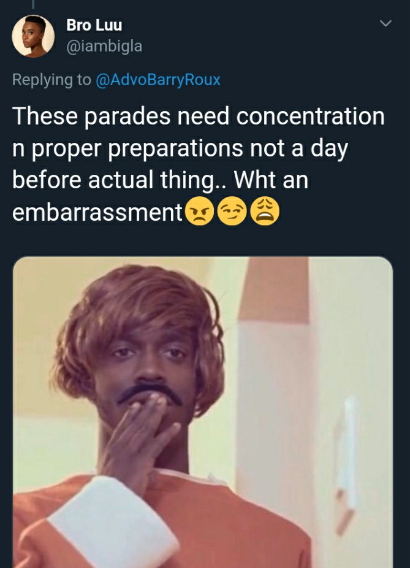Click the angry face emoji
Screen dimensions: 410x568
199,212
